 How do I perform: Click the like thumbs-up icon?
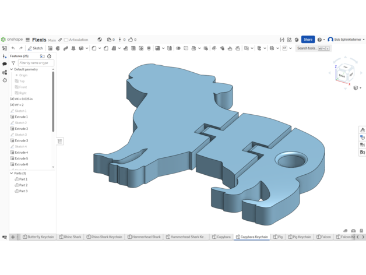(x=131, y=40)
